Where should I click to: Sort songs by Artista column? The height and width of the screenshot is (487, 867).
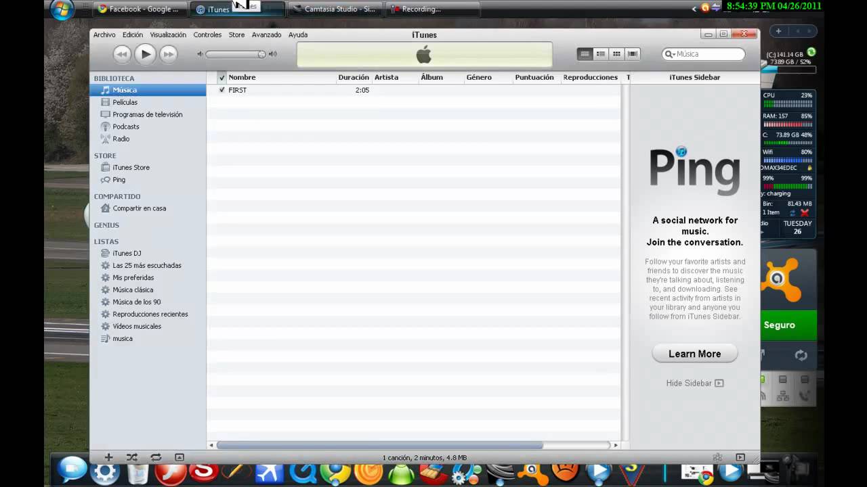(395, 77)
